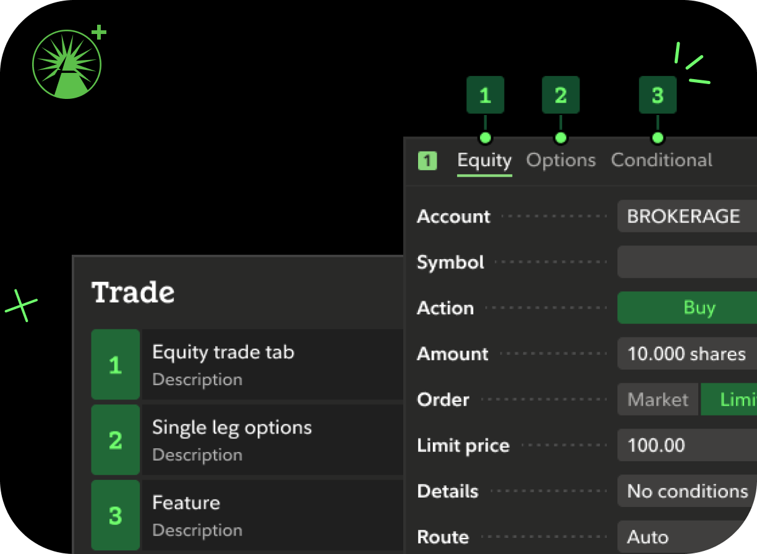Screen dimensions: 757x554
Task: Click callout marker number 1 above Equity
Action: click(485, 95)
